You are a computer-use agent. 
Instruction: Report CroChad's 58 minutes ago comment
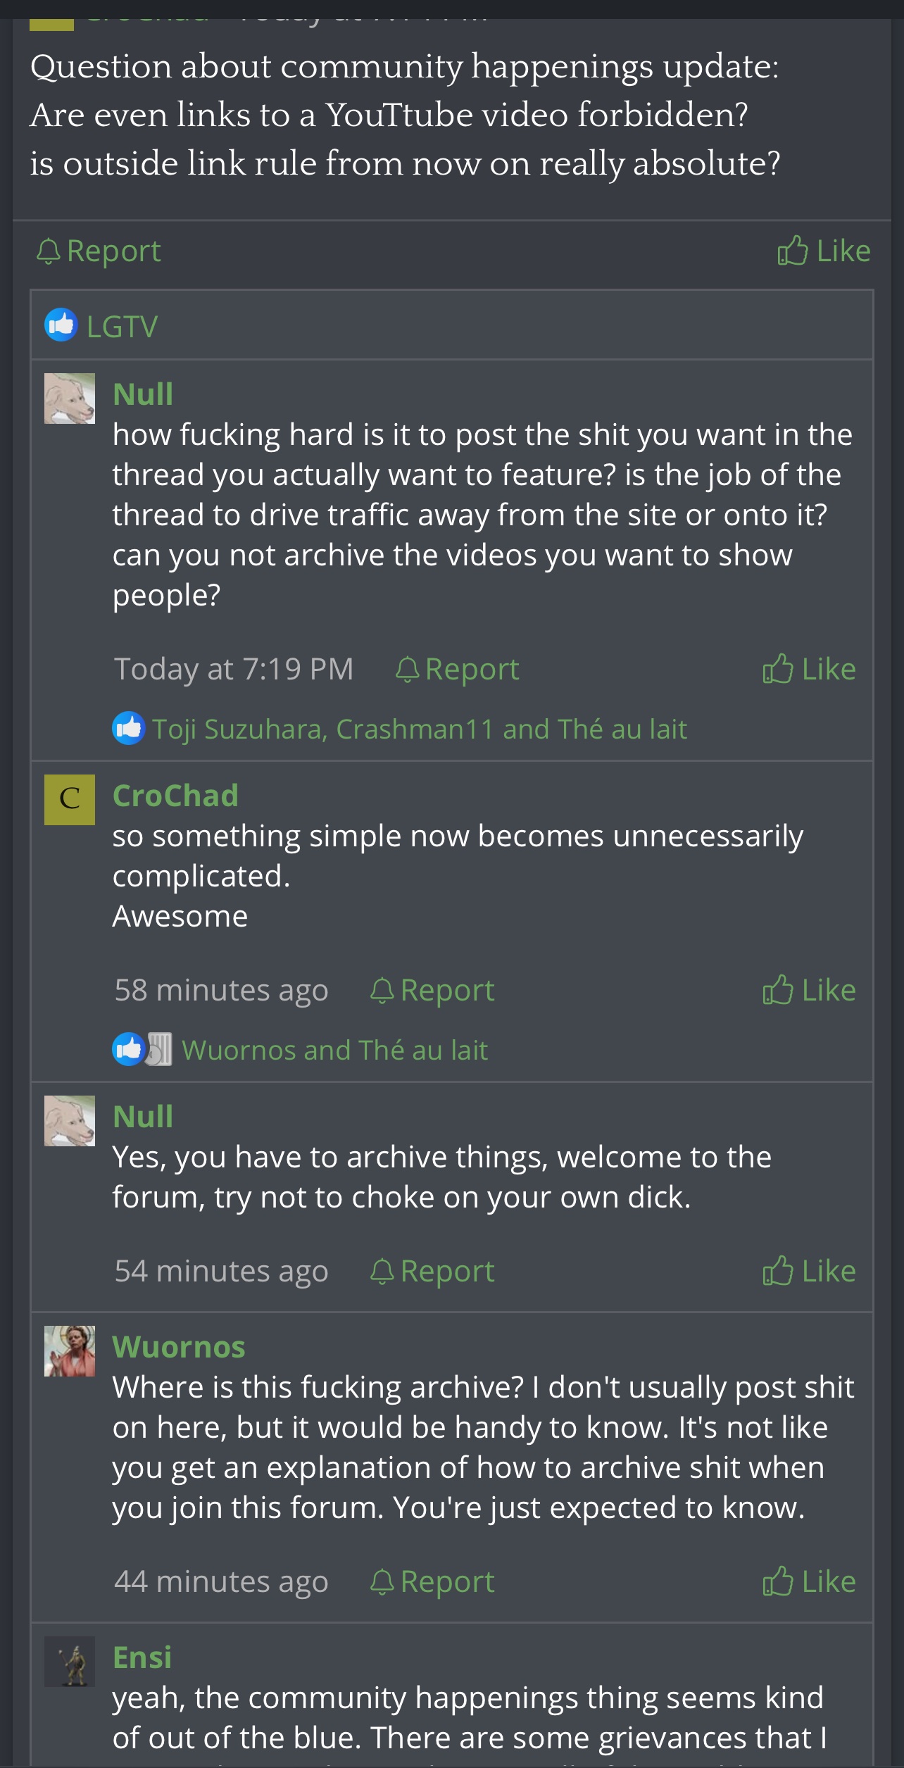(432, 990)
